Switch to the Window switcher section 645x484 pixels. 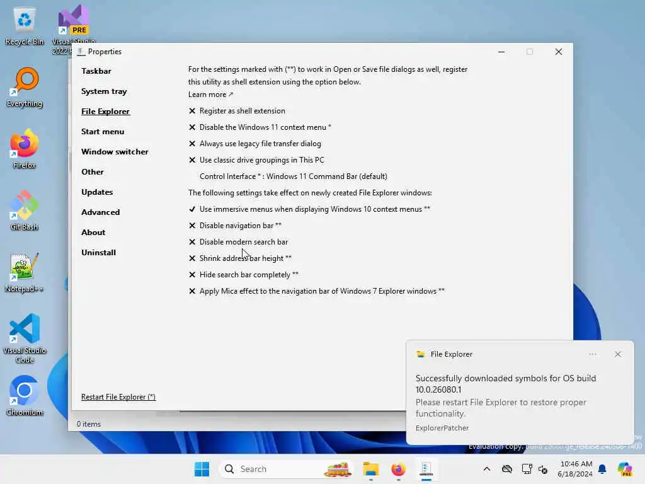tap(115, 152)
